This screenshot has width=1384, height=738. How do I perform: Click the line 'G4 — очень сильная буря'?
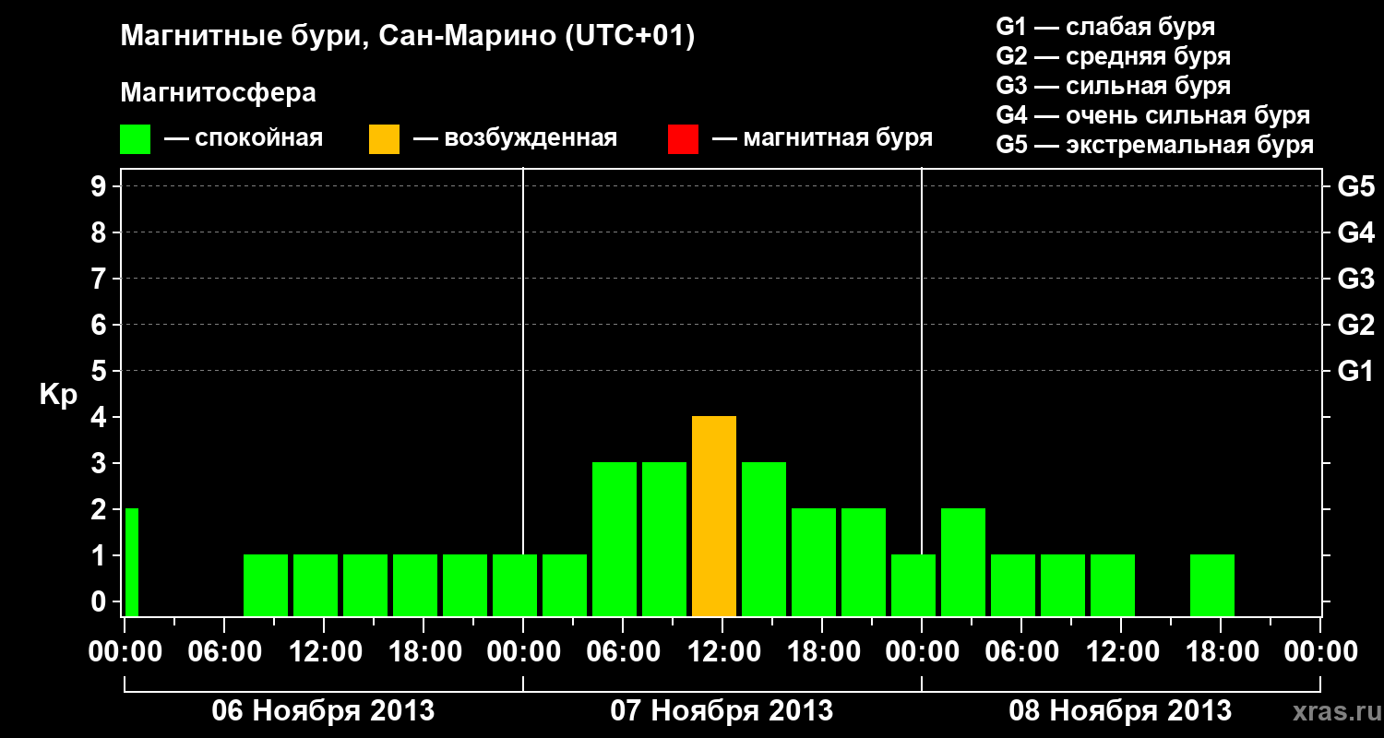(1153, 115)
